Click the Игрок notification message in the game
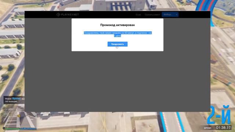 pos(14,100)
